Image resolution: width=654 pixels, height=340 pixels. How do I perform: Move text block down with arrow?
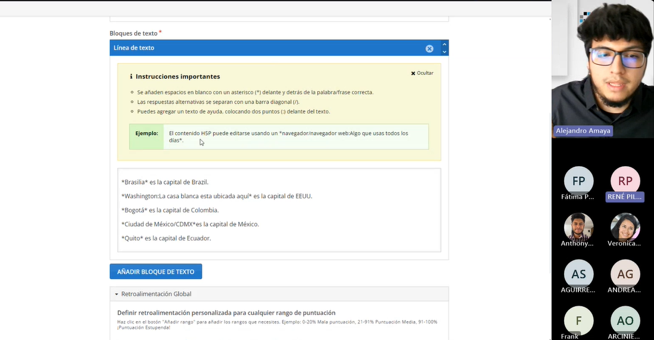(x=444, y=52)
